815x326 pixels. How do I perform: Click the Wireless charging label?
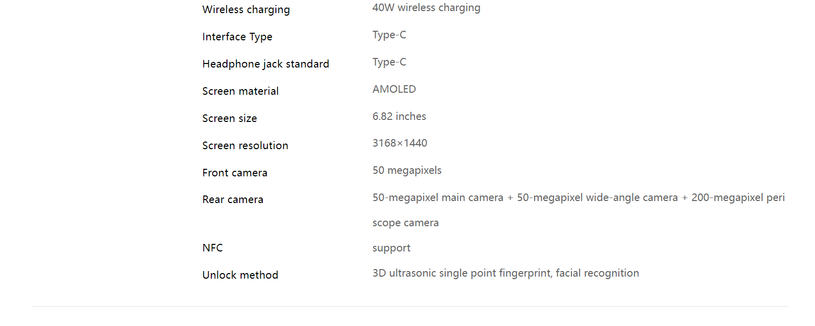(x=246, y=10)
